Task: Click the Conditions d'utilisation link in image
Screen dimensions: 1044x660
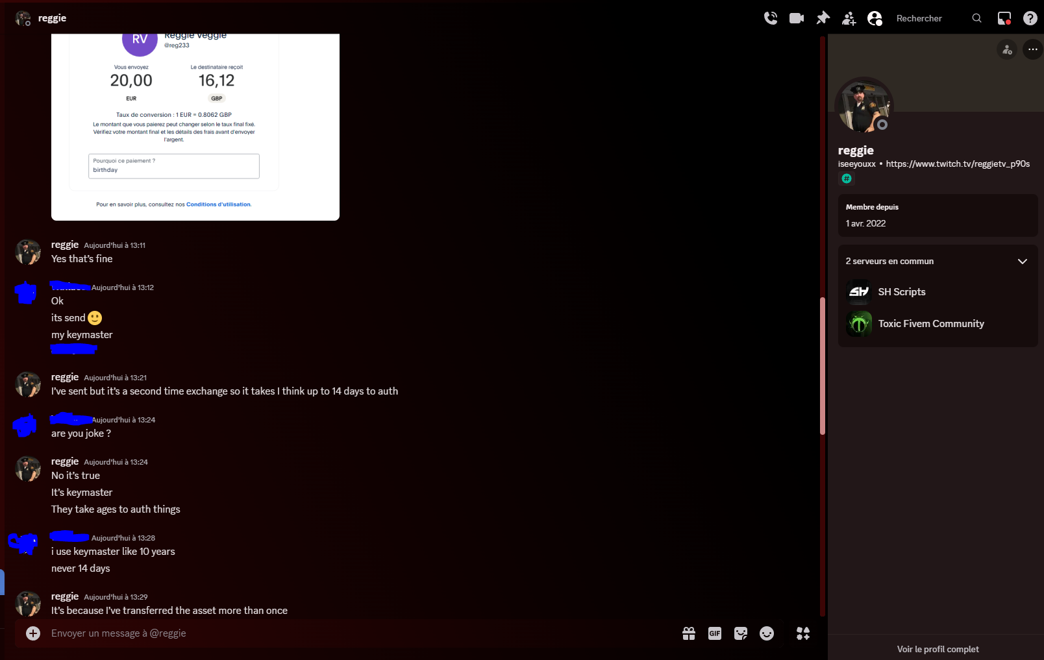Action: [x=218, y=204]
